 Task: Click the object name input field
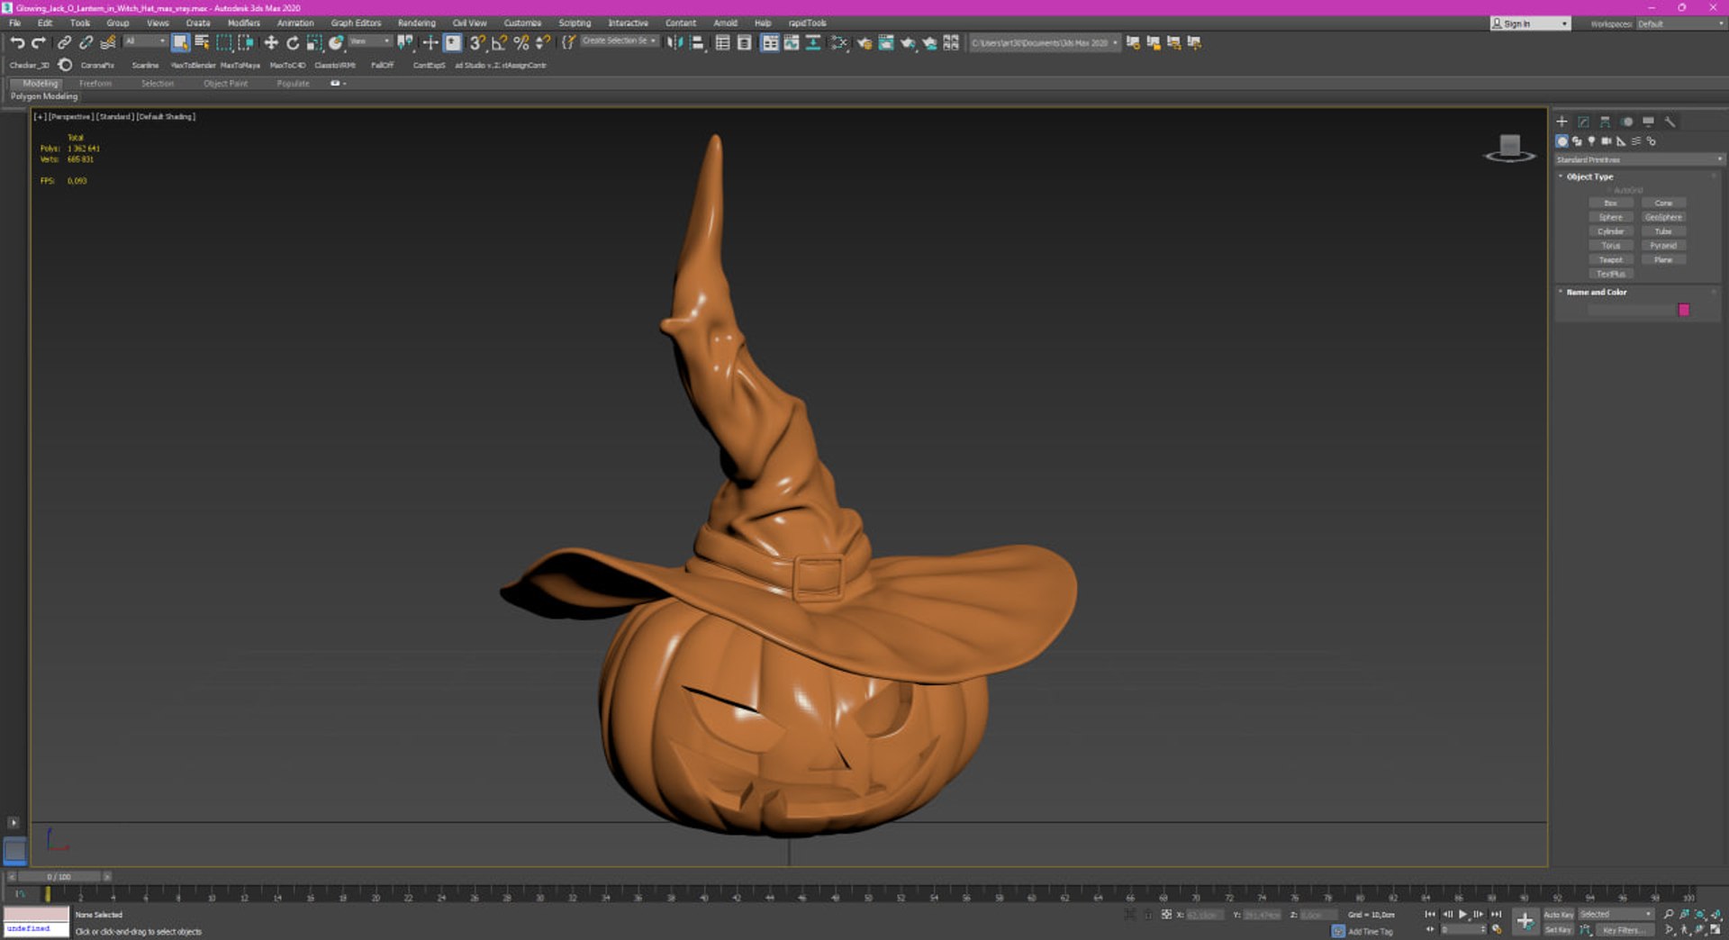point(1631,310)
